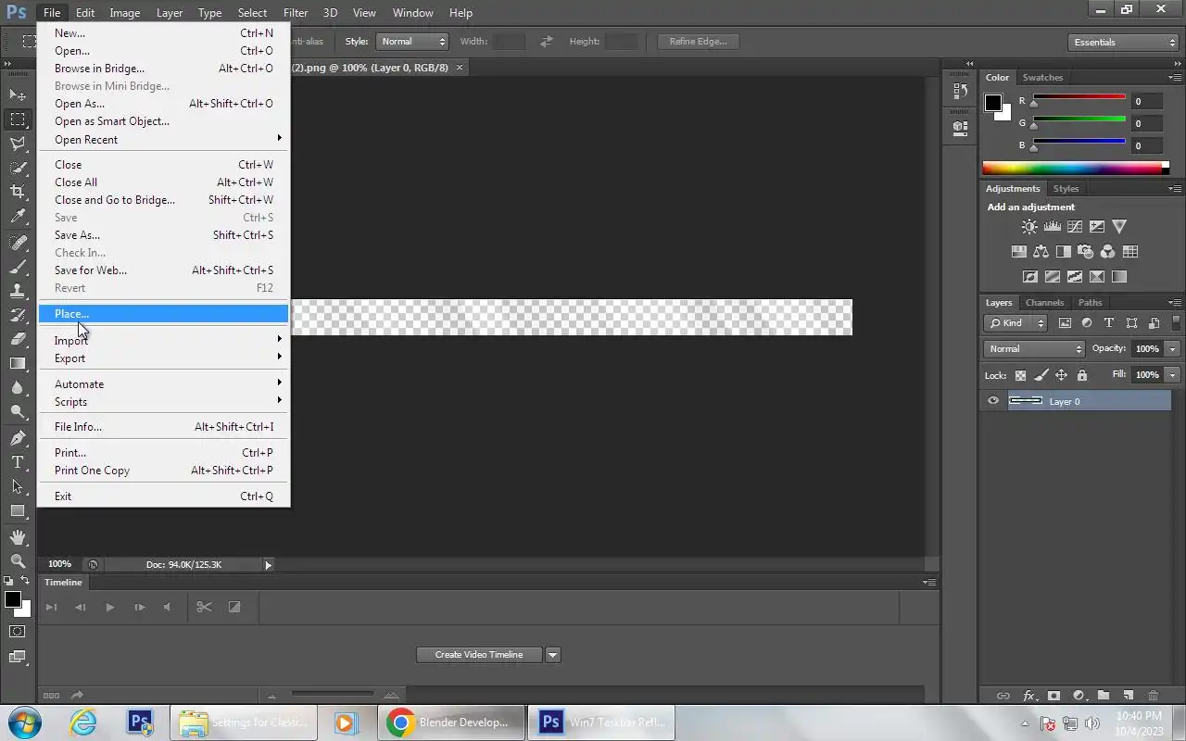Choose Save As... from File menu

[163, 235]
